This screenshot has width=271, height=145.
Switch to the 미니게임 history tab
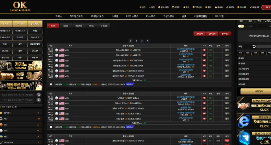point(79,26)
